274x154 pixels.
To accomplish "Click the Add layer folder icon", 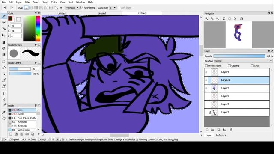I will pos(213,130).
